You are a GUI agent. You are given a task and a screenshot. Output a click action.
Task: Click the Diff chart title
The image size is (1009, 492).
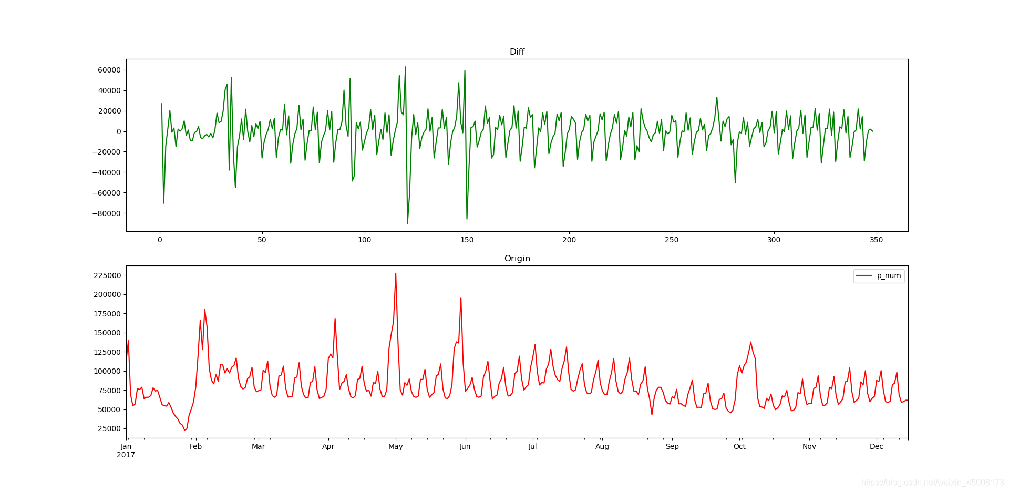click(517, 52)
